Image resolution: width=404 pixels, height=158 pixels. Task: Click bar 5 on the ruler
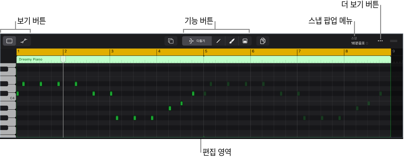coord(206,51)
